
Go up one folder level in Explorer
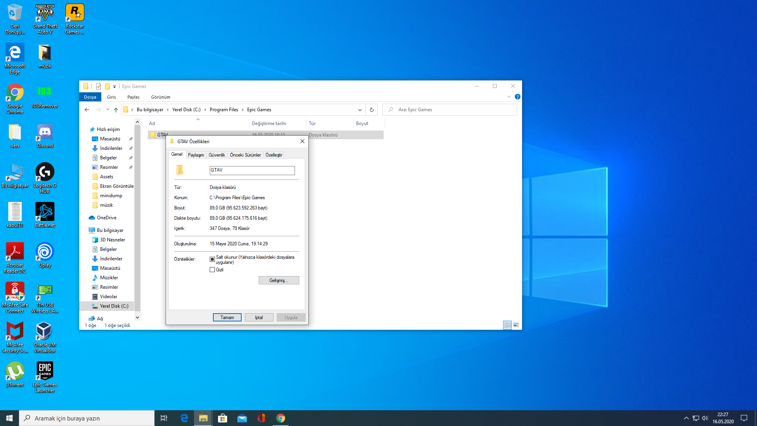pyautogui.click(x=116, y=110)
